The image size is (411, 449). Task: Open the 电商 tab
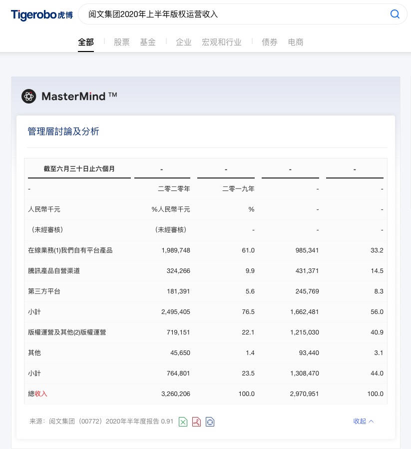point(296,42)
